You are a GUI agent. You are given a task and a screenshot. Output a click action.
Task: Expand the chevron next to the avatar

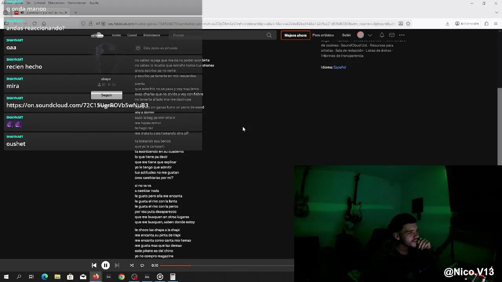pos(370,35)
